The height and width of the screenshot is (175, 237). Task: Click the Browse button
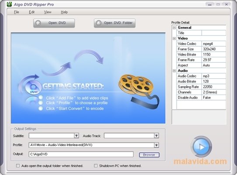tap(149, 155)
